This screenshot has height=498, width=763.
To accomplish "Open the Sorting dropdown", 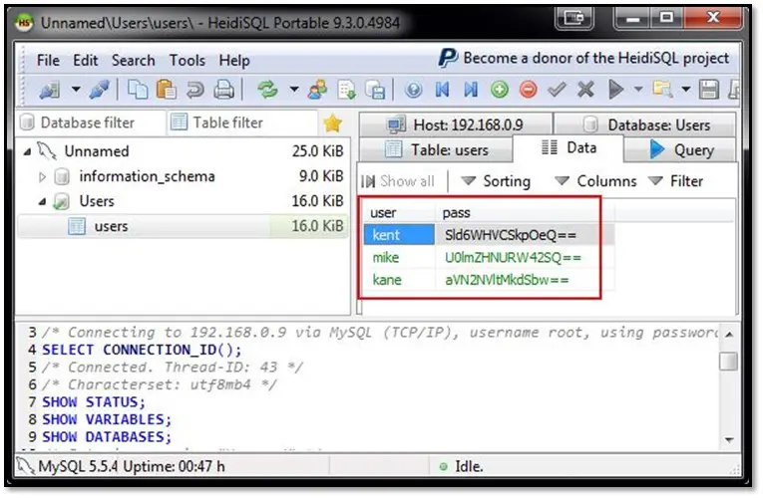I will pyautogui.click(x=496, y=181).
